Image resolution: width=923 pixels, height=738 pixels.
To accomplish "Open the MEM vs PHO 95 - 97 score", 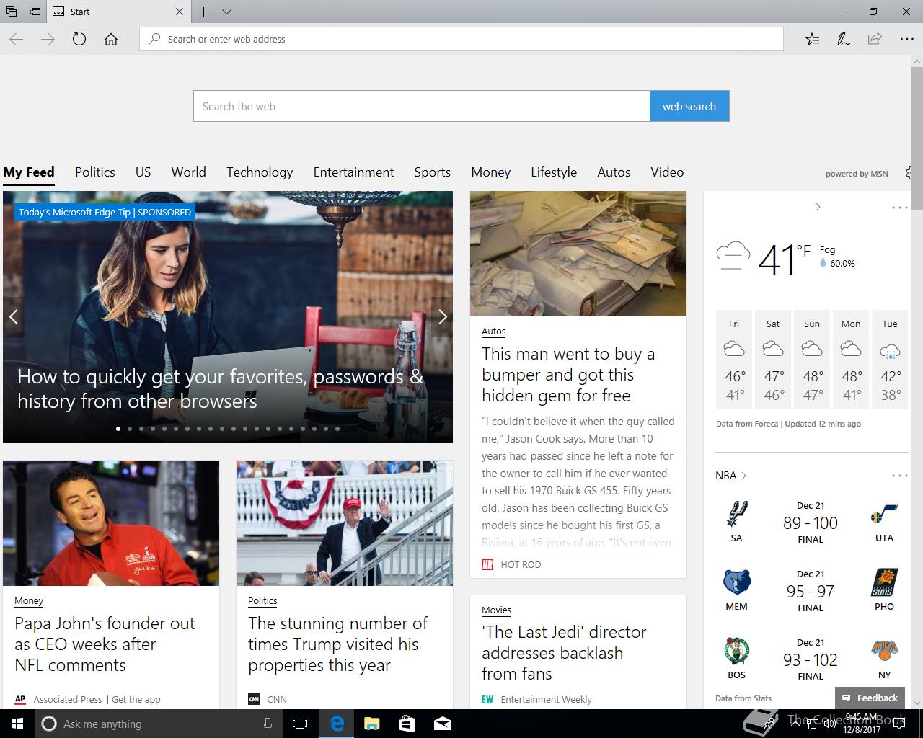I will tap(811, 592).
